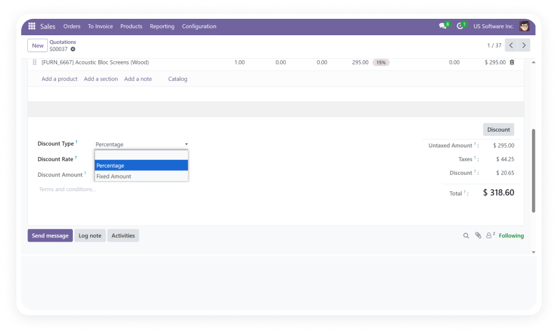The width and height of the screenshot is (558, 334).
Task: Click the Discount button
Action: [x=499, y=129]
